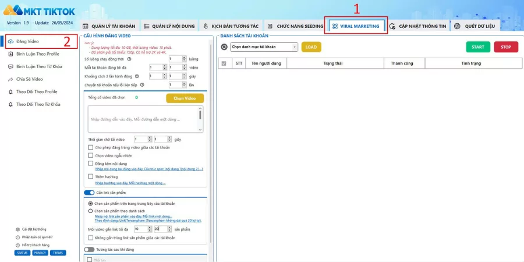The height and width of the screenshot is (262, 524).
Task: Select Chọn sản phẩm trên trang trưng bày radio
Action: click(x=90, y=204)
